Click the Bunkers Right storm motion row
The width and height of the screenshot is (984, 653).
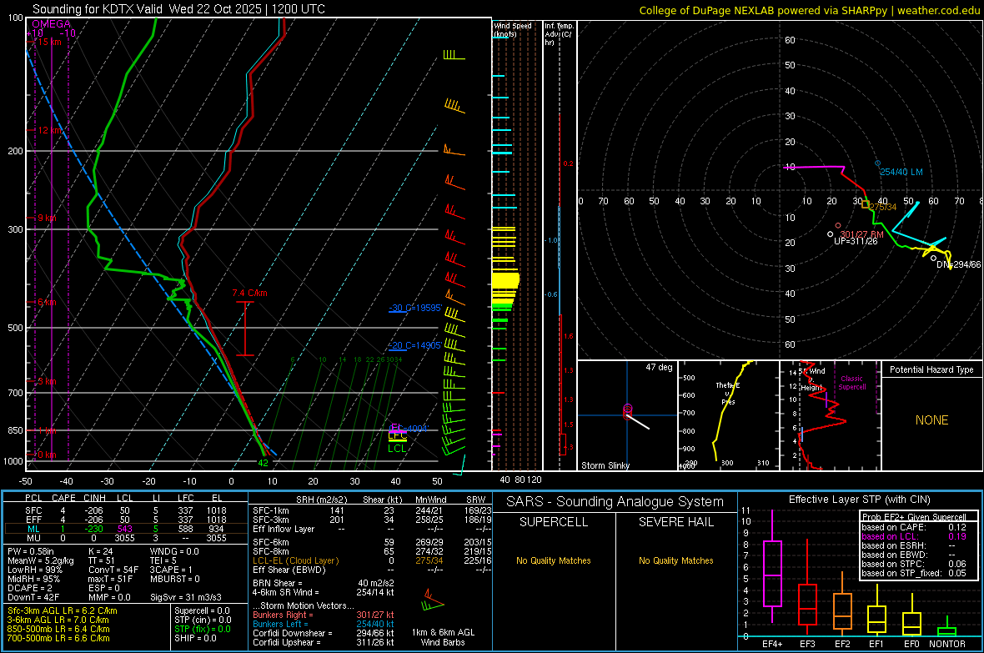coord(324,615)
